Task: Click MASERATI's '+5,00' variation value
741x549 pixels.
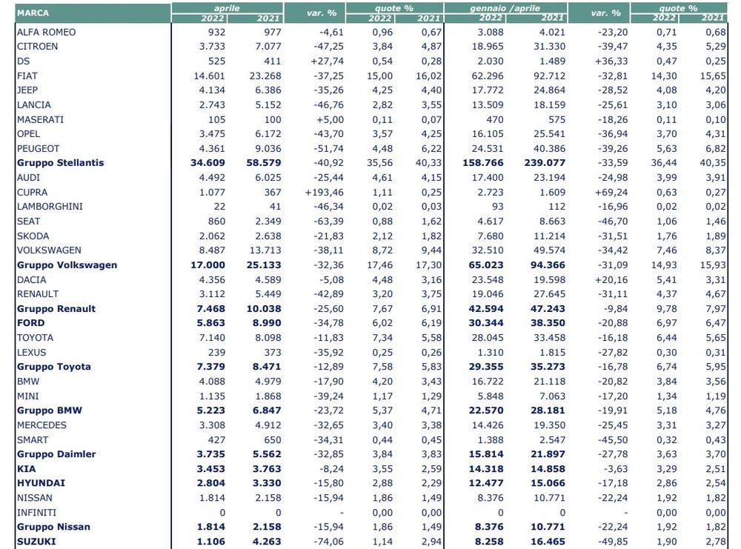Action: point(330,119)
